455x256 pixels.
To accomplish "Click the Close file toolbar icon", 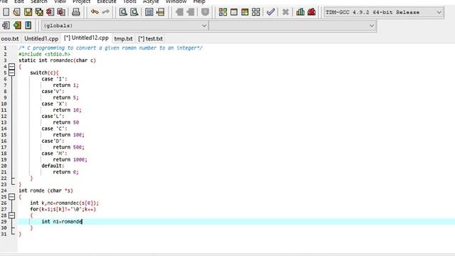I will (x=50, y=12).
